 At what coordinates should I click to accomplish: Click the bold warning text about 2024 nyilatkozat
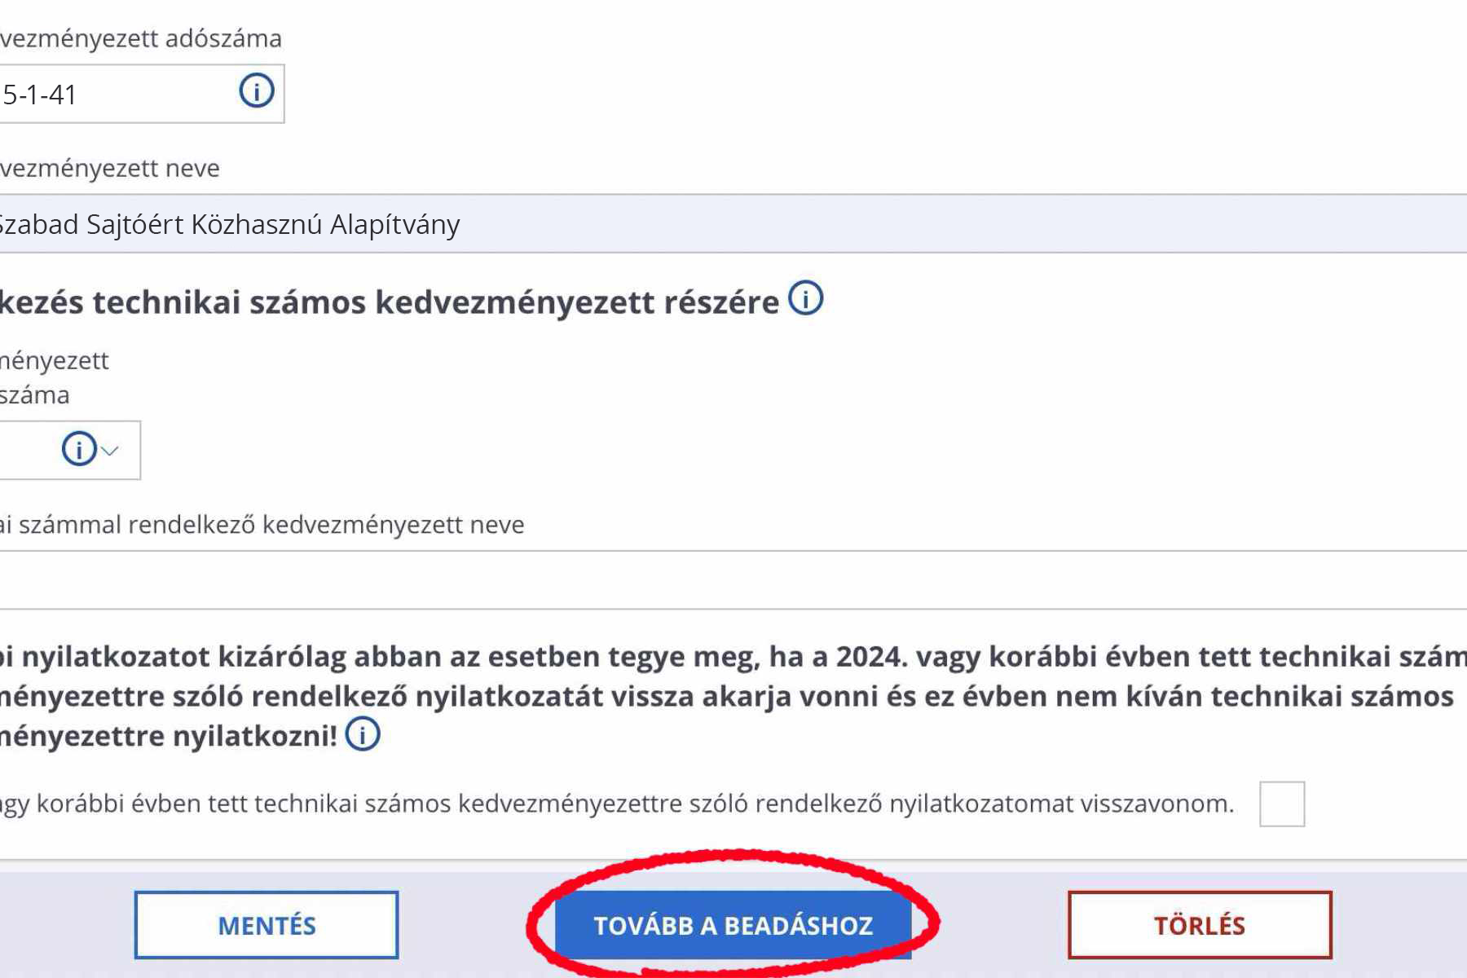click(x=733, y=696)
